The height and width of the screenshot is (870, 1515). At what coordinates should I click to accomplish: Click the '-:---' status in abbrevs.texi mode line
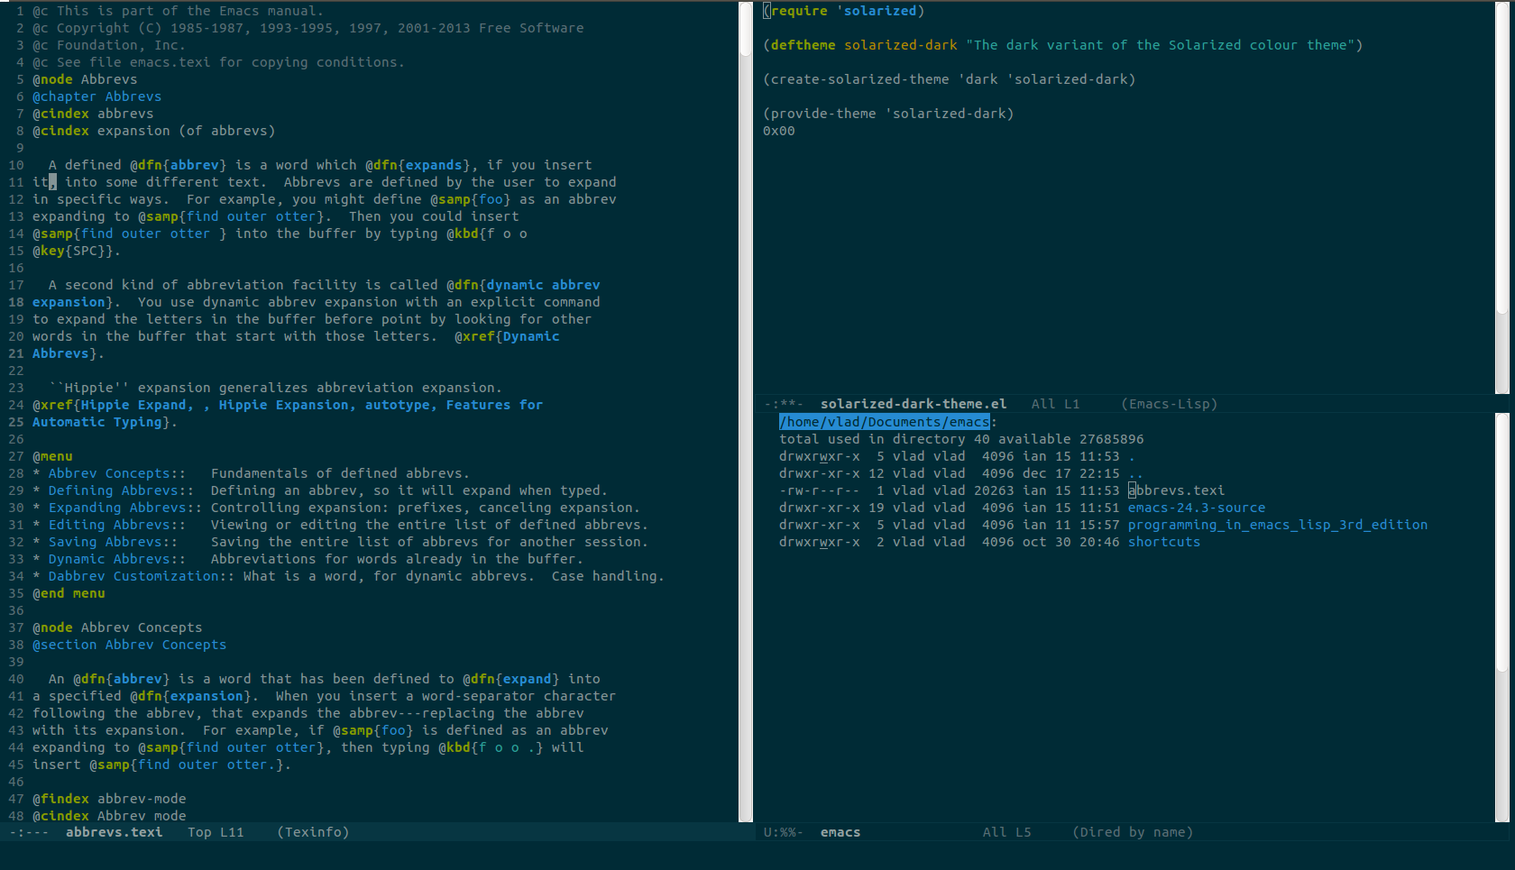tap(29, 832)
